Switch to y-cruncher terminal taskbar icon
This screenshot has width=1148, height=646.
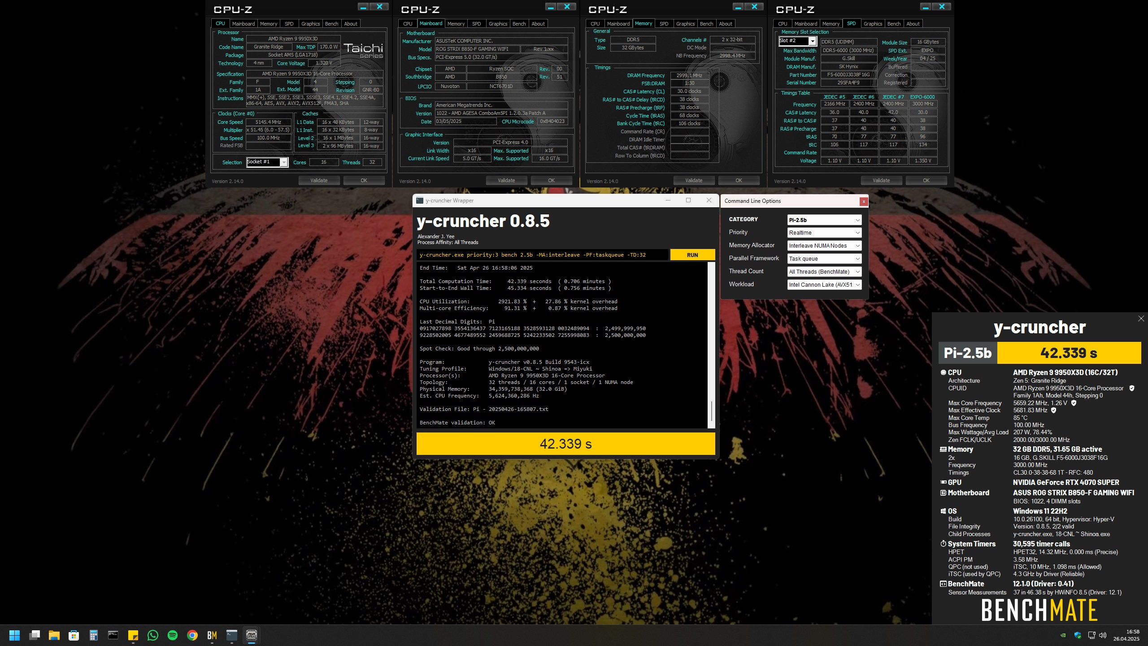232,635
